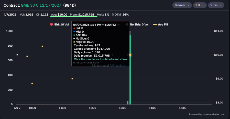Click the tall green ask bar at 13:15
Screen dimensions: 230x119
130,70
